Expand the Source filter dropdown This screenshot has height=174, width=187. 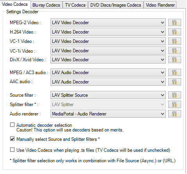108,95
